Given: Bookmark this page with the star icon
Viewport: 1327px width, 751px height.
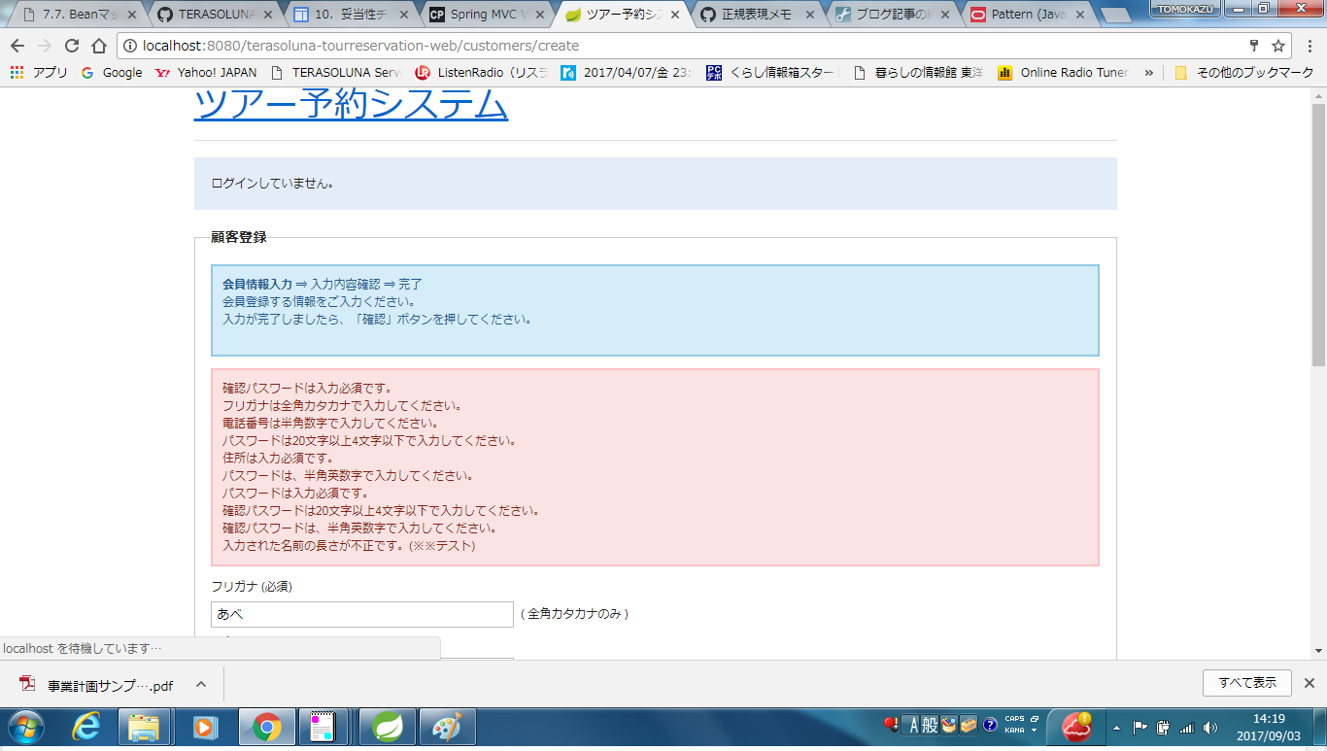Looking at the screenshot, I should pos(1278,46).
